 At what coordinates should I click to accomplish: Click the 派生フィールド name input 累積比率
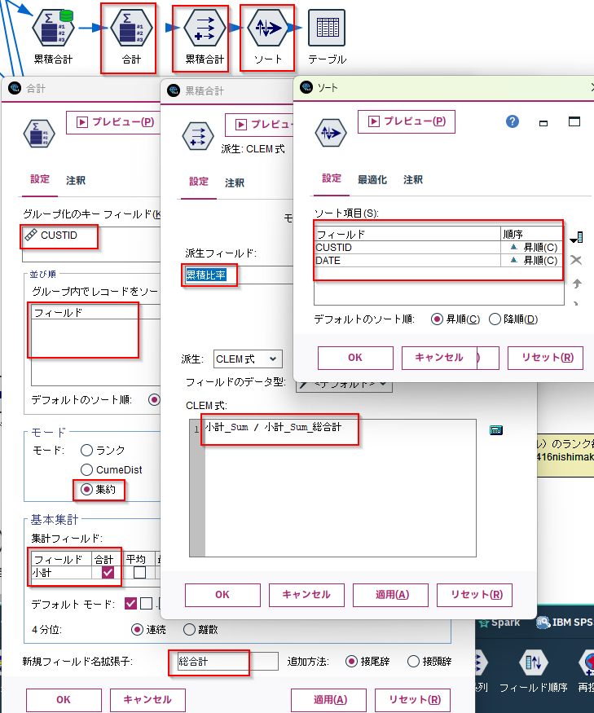tap(239, 275)
